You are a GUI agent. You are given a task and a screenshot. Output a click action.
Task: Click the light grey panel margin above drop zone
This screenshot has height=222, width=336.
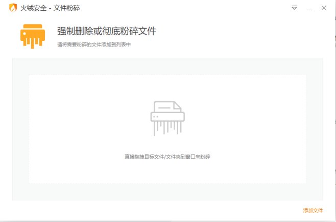click(167, 66)
